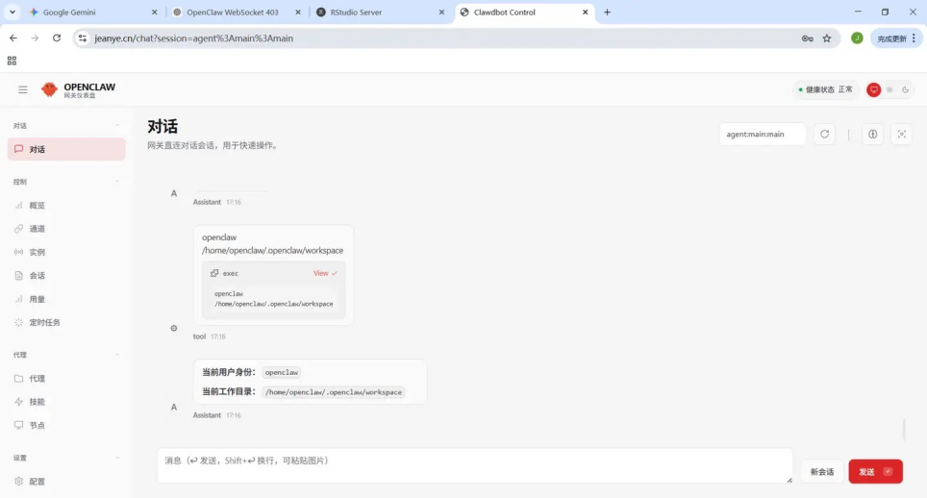Click the 当前工作目录 workspace path chip
Screen dimensions: 927x498
point(334,391)
